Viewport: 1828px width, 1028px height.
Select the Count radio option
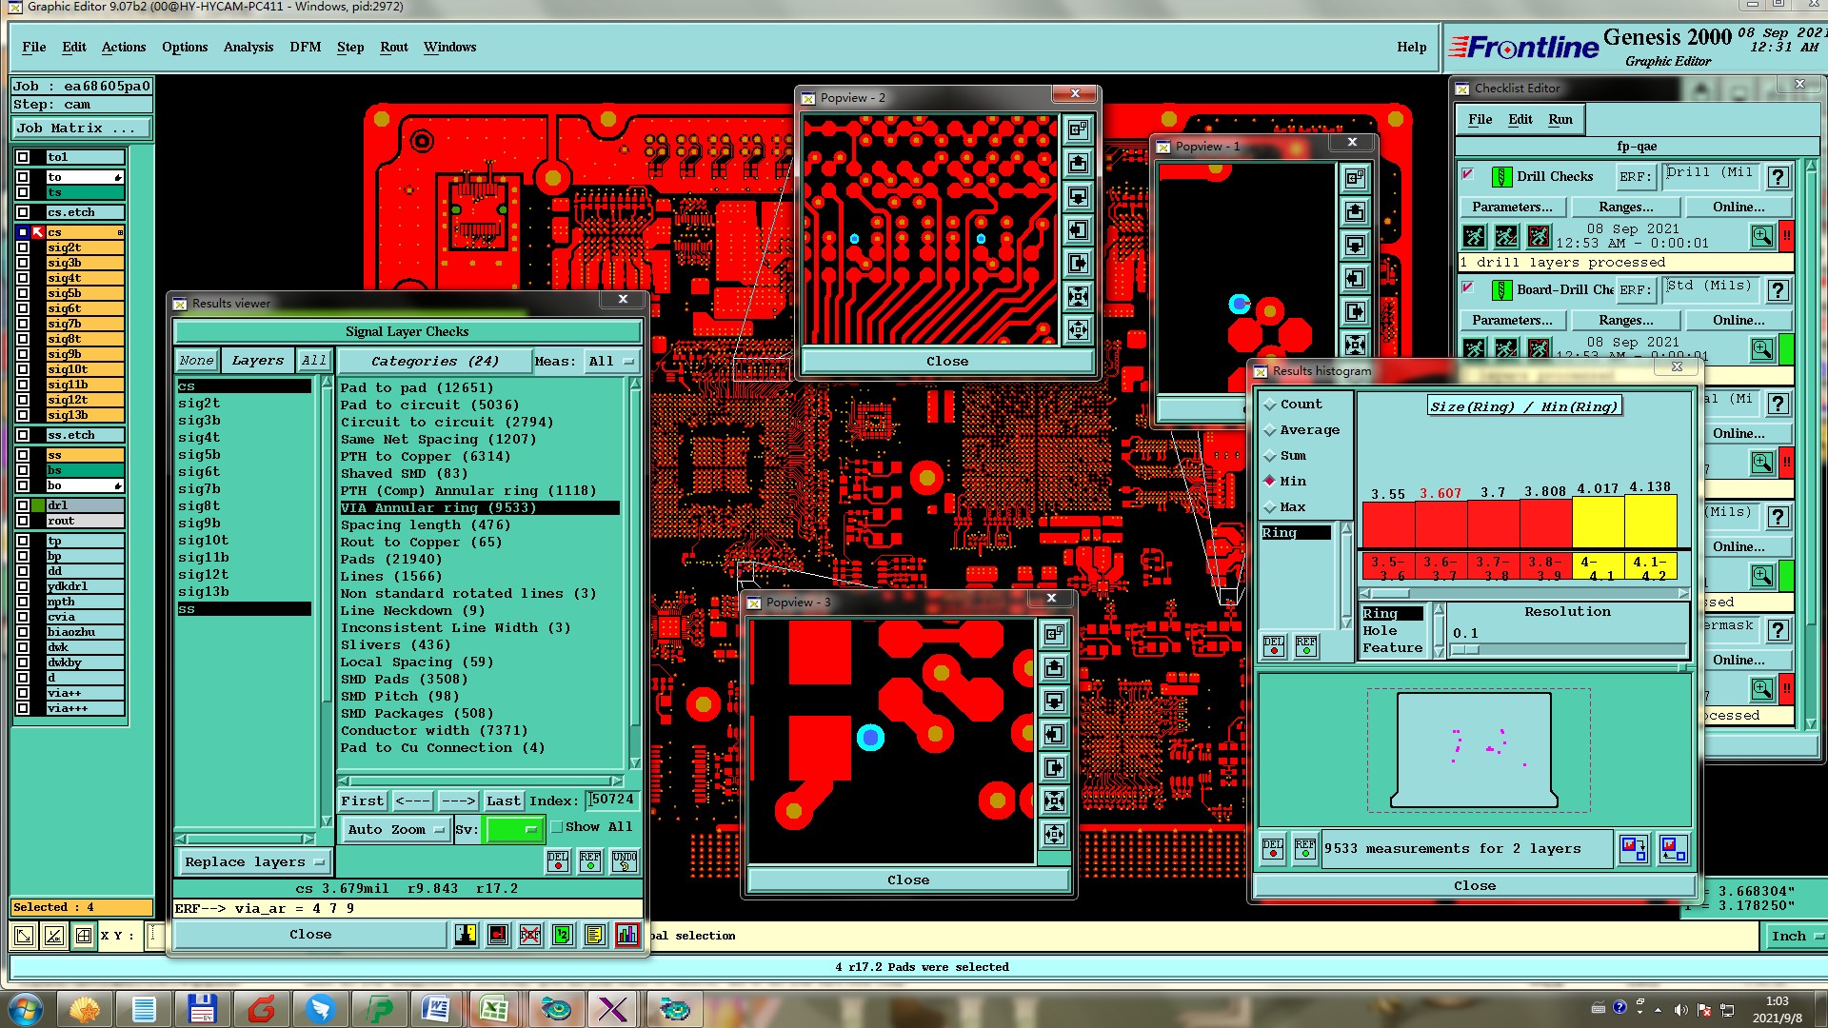pos(1270,405)
